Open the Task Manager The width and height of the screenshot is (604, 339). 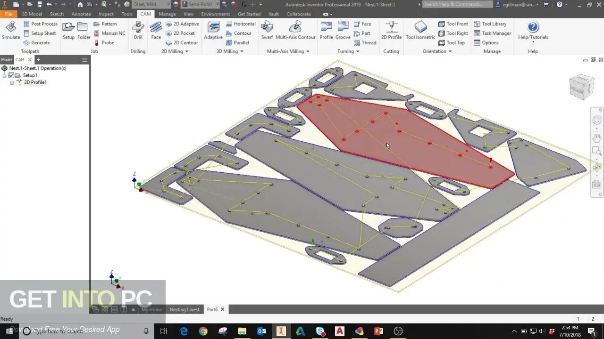[x=492, y=33]
